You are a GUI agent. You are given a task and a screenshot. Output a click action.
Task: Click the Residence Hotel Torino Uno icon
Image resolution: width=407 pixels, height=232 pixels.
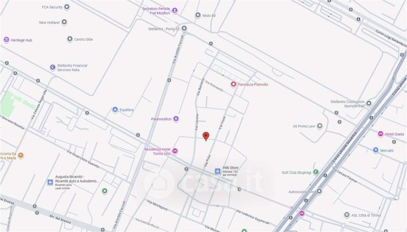coord(175,151)
